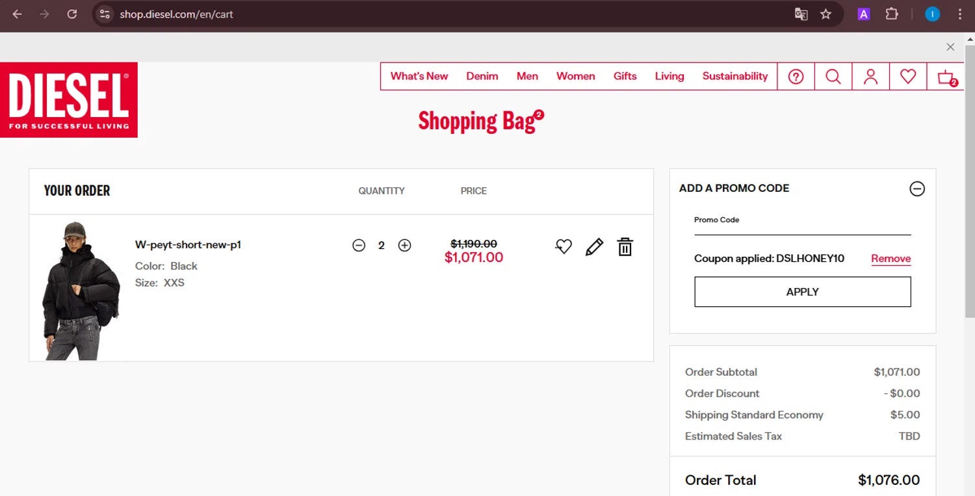Open the shopping cart icon in header
975x496 pixels.
pyautogui.click(x=946, y=77)
